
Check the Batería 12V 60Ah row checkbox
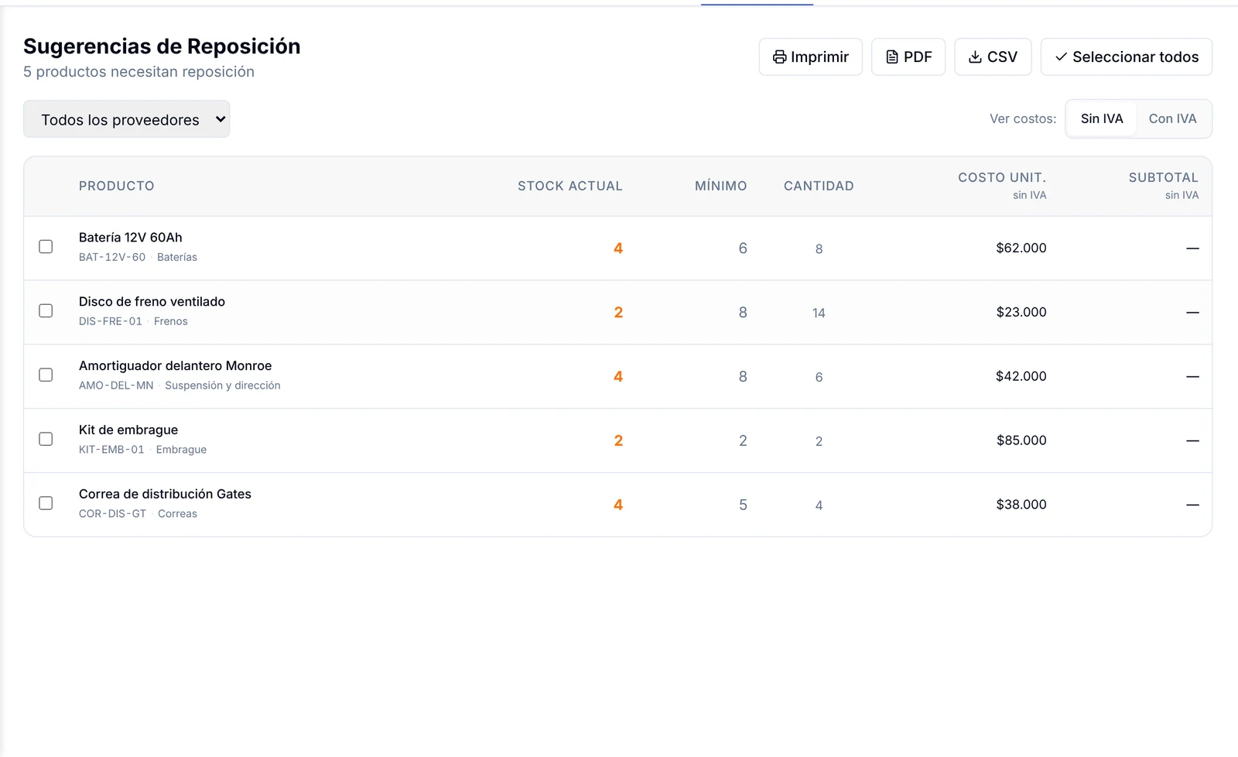point(46,247)
